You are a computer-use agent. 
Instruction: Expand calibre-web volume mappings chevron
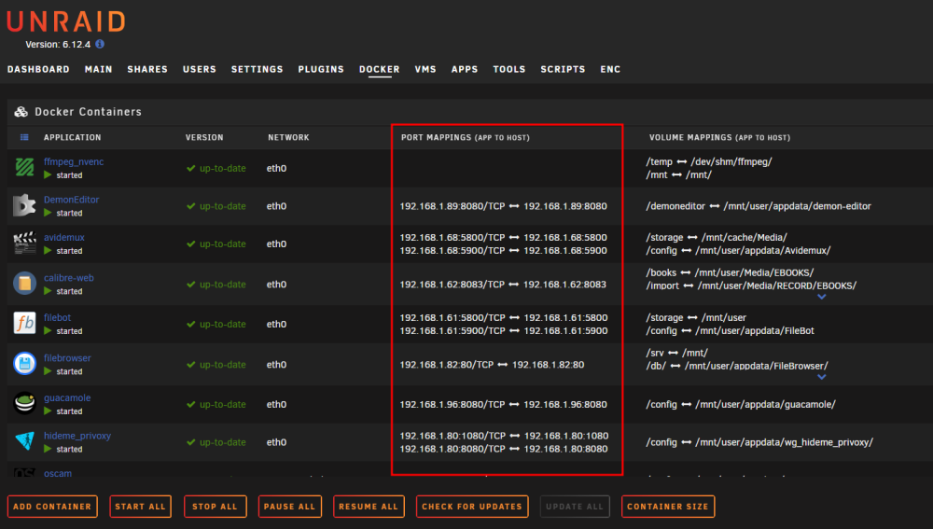coord(821,297)
